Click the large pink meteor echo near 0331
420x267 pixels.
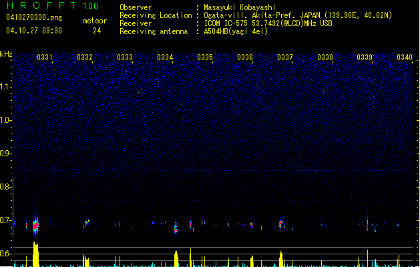[35, 226]
